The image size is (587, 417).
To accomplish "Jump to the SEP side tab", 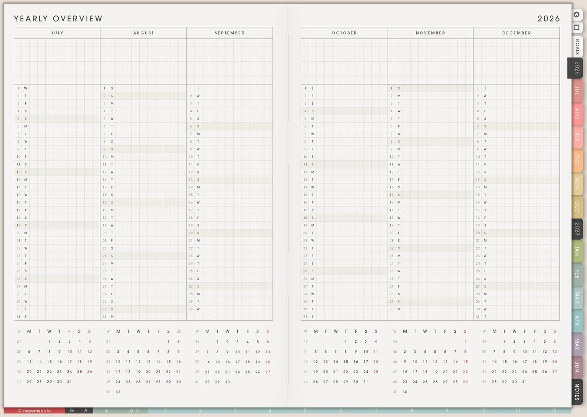I will click(577, 137).
